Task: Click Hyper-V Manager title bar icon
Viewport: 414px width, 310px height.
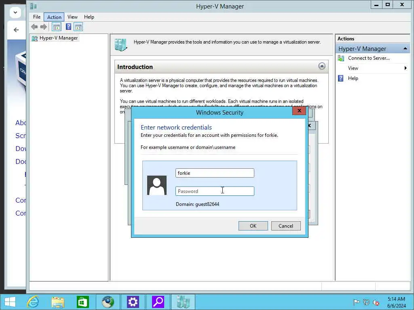Action: (x=33, y=6)
